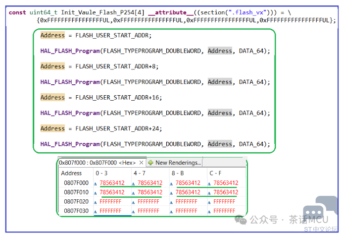Click the Address column header
Image resolution: width=342 pixels, height=237 pixels.
click(71, 174)
